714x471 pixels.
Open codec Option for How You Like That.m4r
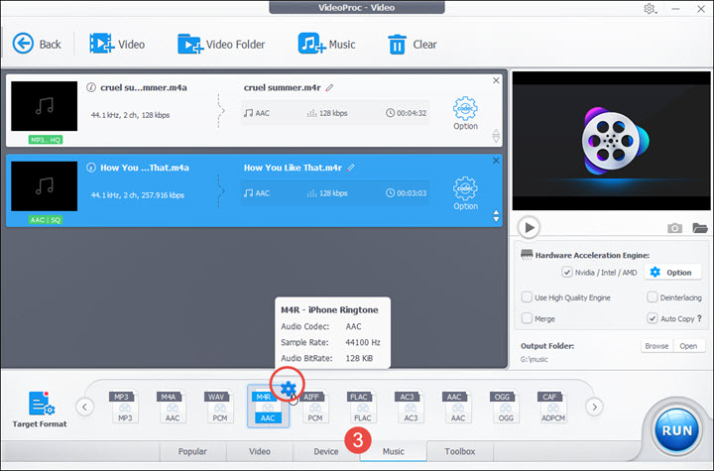click(x=465, y=193)
